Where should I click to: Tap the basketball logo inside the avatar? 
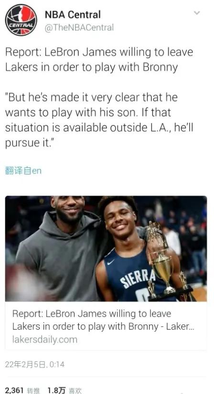point(21,20)
